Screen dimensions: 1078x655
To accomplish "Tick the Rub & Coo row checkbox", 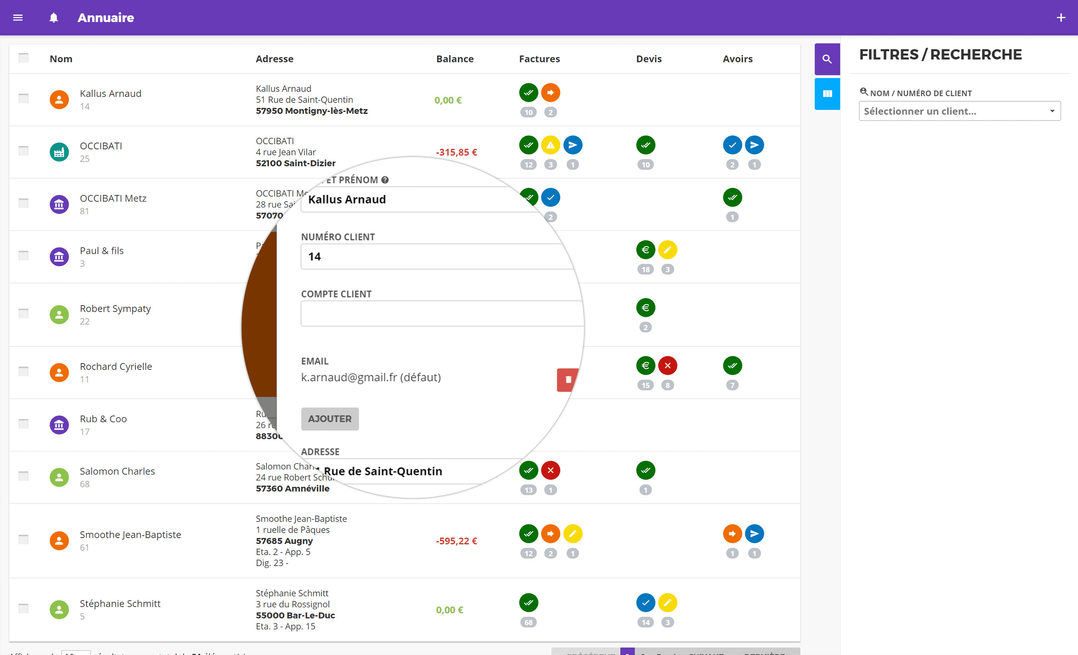I will coord(24,423).
